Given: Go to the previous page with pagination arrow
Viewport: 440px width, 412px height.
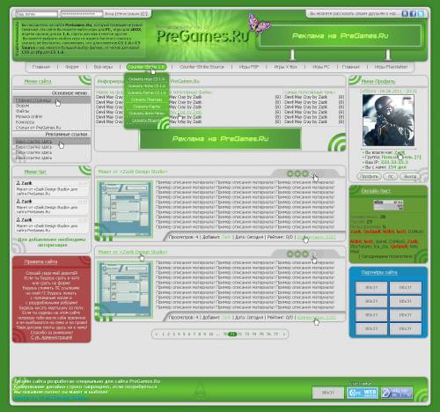Looking at the screenshot, I should [x=157, y=334].
